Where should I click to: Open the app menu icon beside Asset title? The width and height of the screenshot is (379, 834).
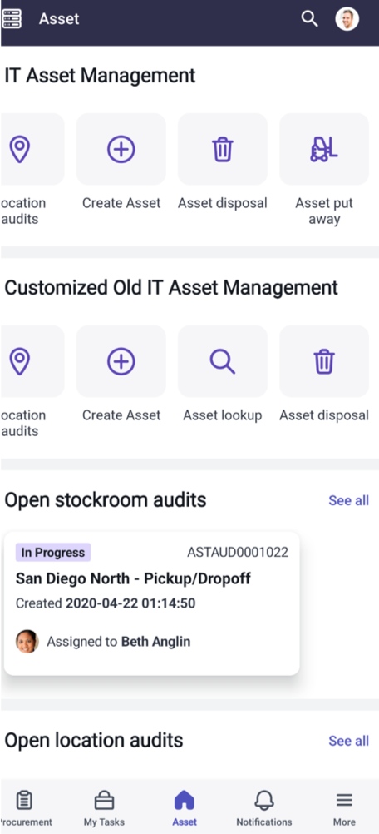pos(12,19)
